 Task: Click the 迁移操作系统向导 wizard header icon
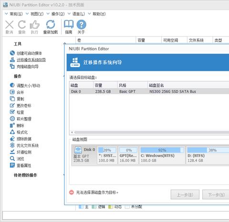point(75,62)
